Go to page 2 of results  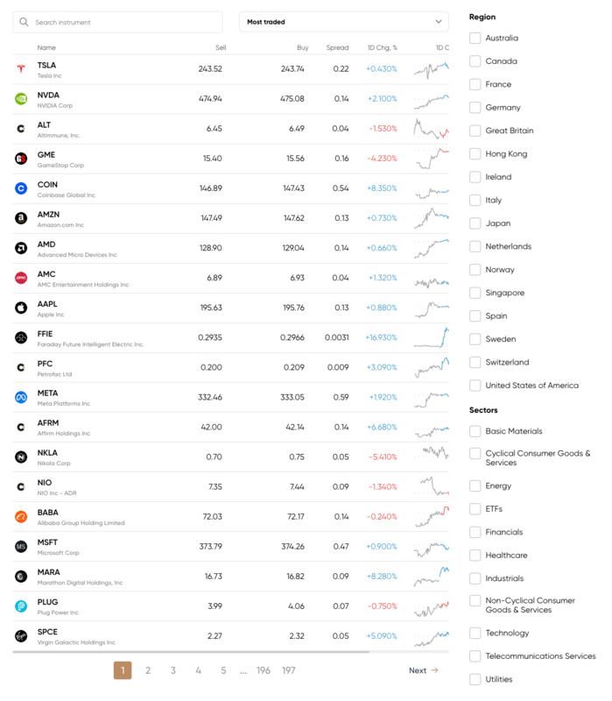tap(148, 670)
